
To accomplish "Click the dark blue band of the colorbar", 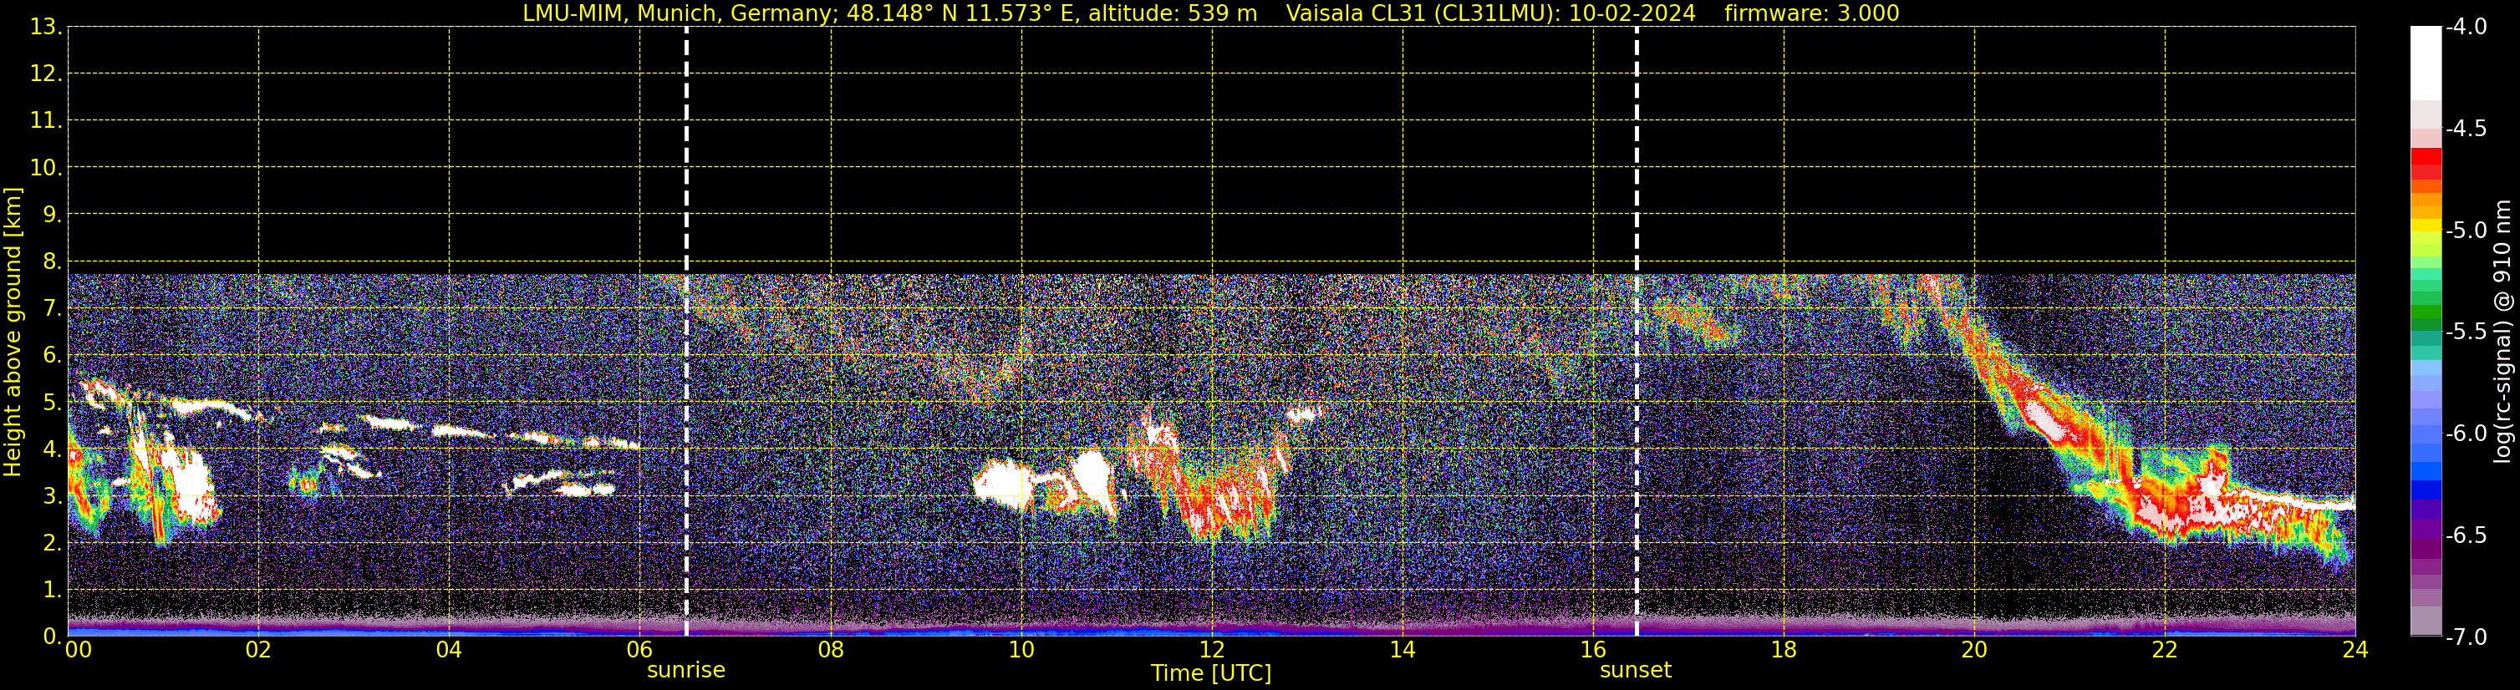I will [x=2426, y=490].
